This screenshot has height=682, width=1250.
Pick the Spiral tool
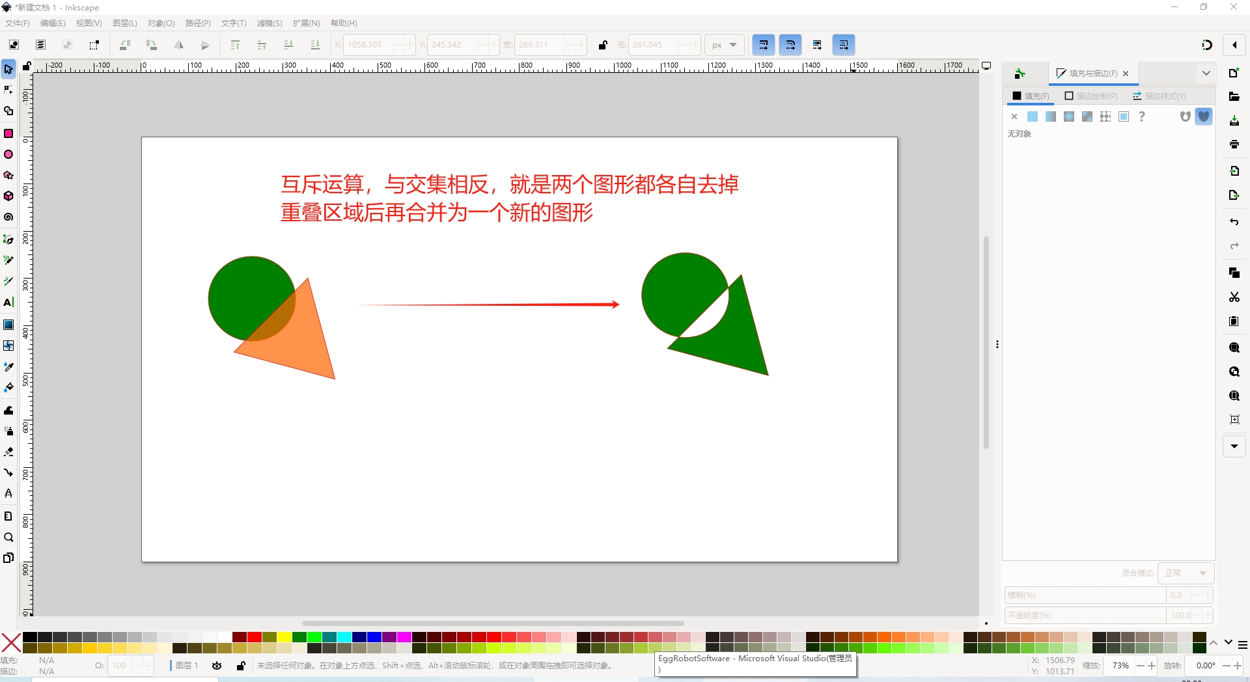pos(8,217)
